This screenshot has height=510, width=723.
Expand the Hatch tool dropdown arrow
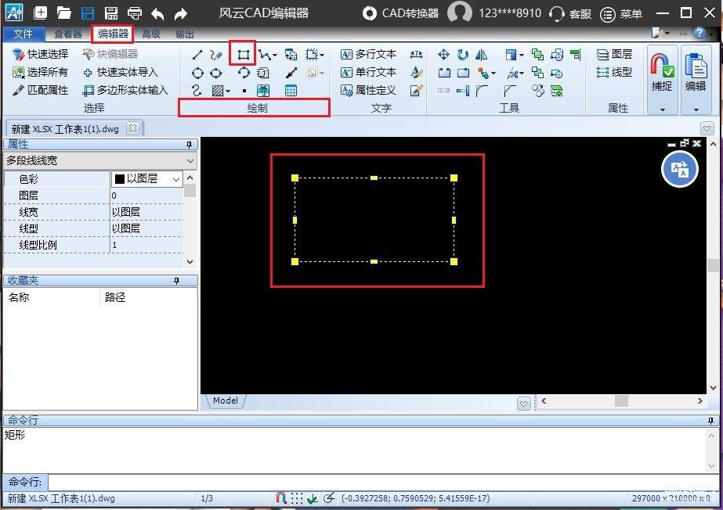(228, 92)
